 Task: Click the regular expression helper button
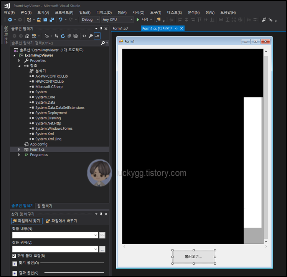102,235
